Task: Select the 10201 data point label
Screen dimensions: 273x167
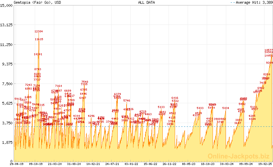Action: tap(38, 54)
